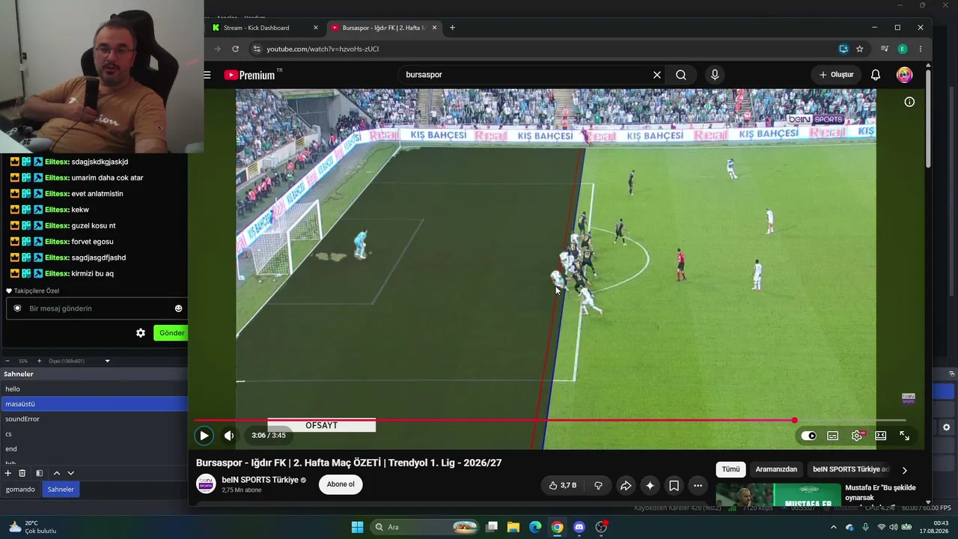
Task: Turn on subtitles in player
Action: pos(832,436)
